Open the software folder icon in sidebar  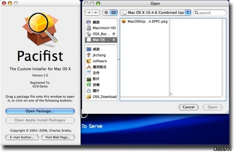(x=88, y=61)
